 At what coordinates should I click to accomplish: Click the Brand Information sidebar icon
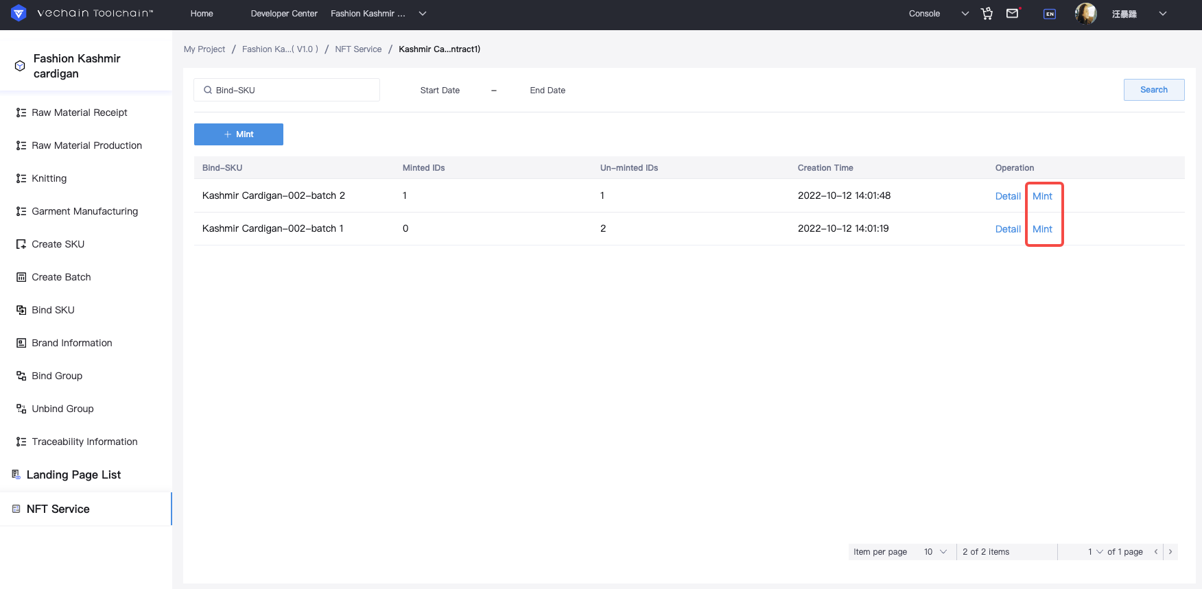21,343
